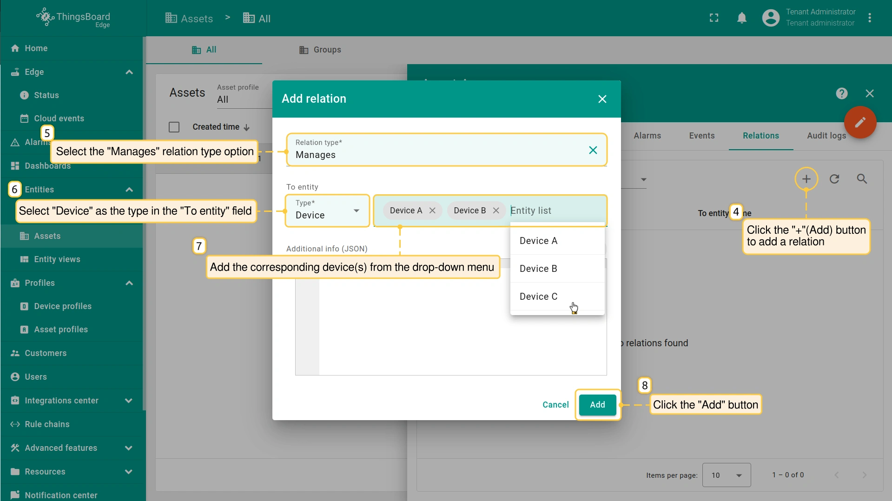Click inside the Entity list input field
This screenshot has height=501, width=892.
click(555, 211)
